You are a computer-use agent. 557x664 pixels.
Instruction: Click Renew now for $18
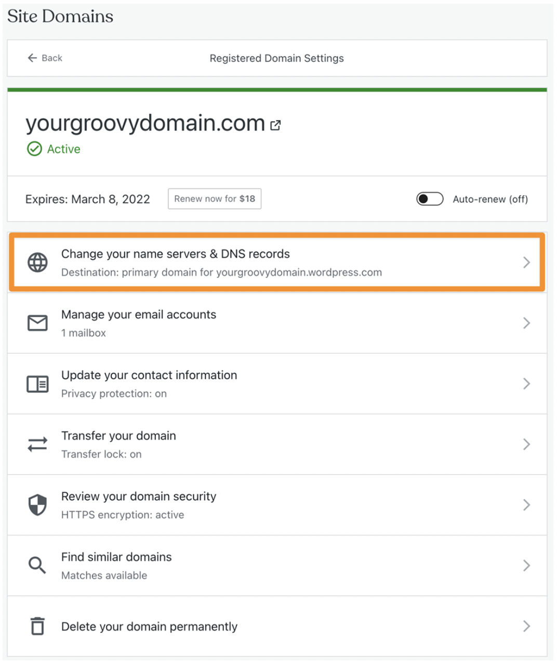214,198
